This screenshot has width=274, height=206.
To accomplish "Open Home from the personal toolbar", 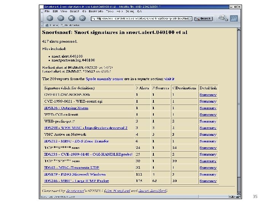I will 51,25.
